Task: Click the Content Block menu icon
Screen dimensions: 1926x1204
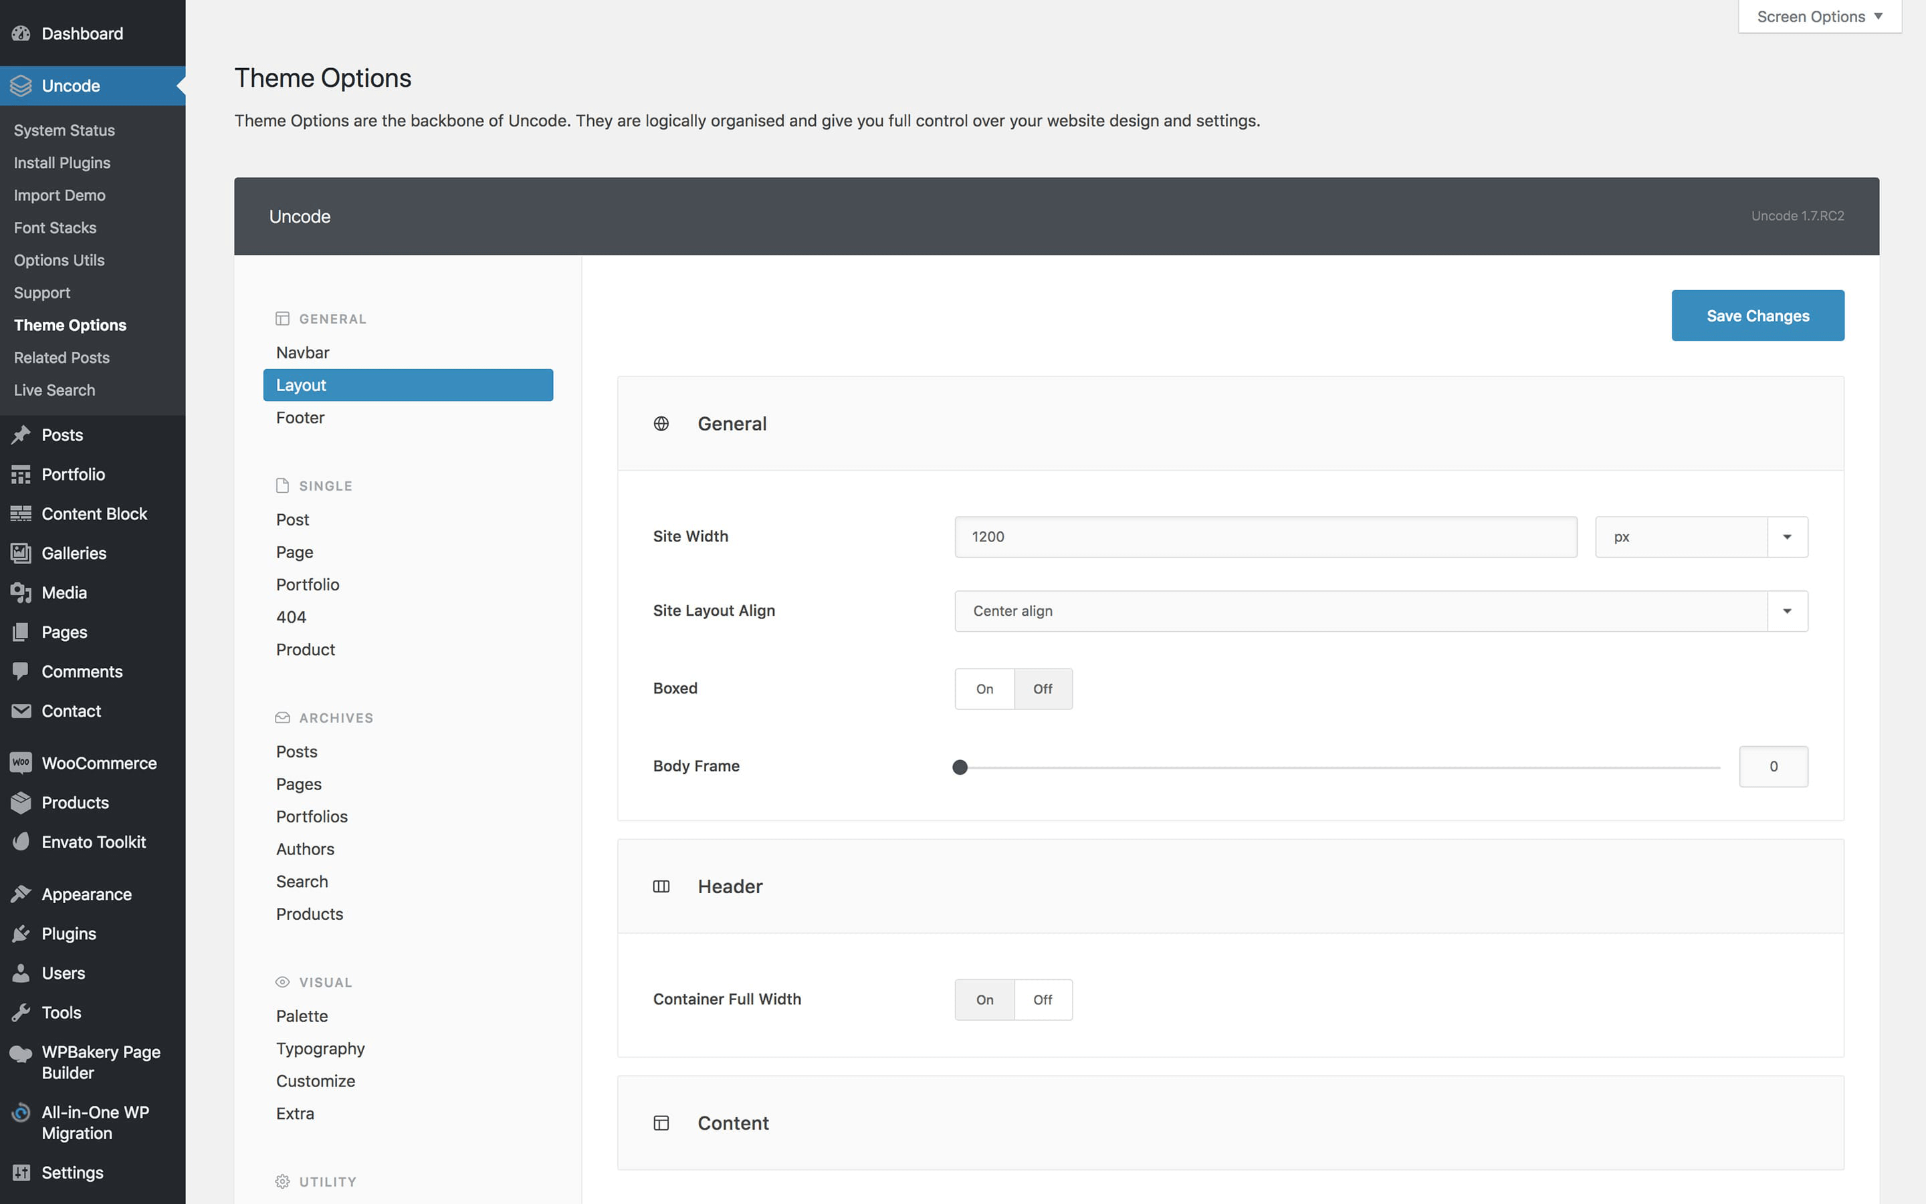Action: pyautogui.click(x=21, y=513)
